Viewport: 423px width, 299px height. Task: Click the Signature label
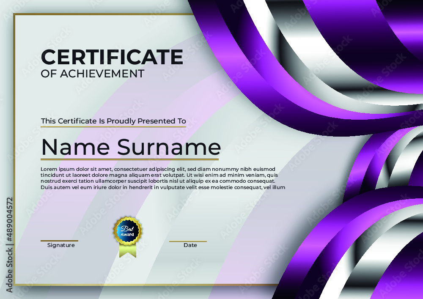(61, 245)
